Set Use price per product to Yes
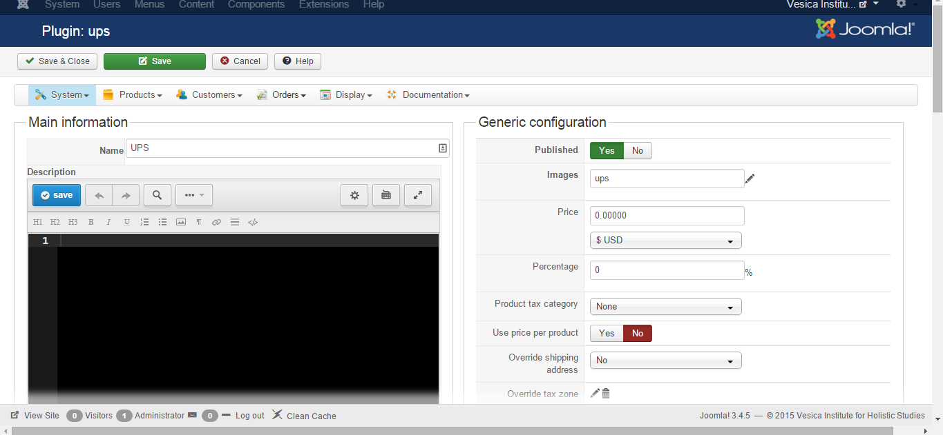 607,334
